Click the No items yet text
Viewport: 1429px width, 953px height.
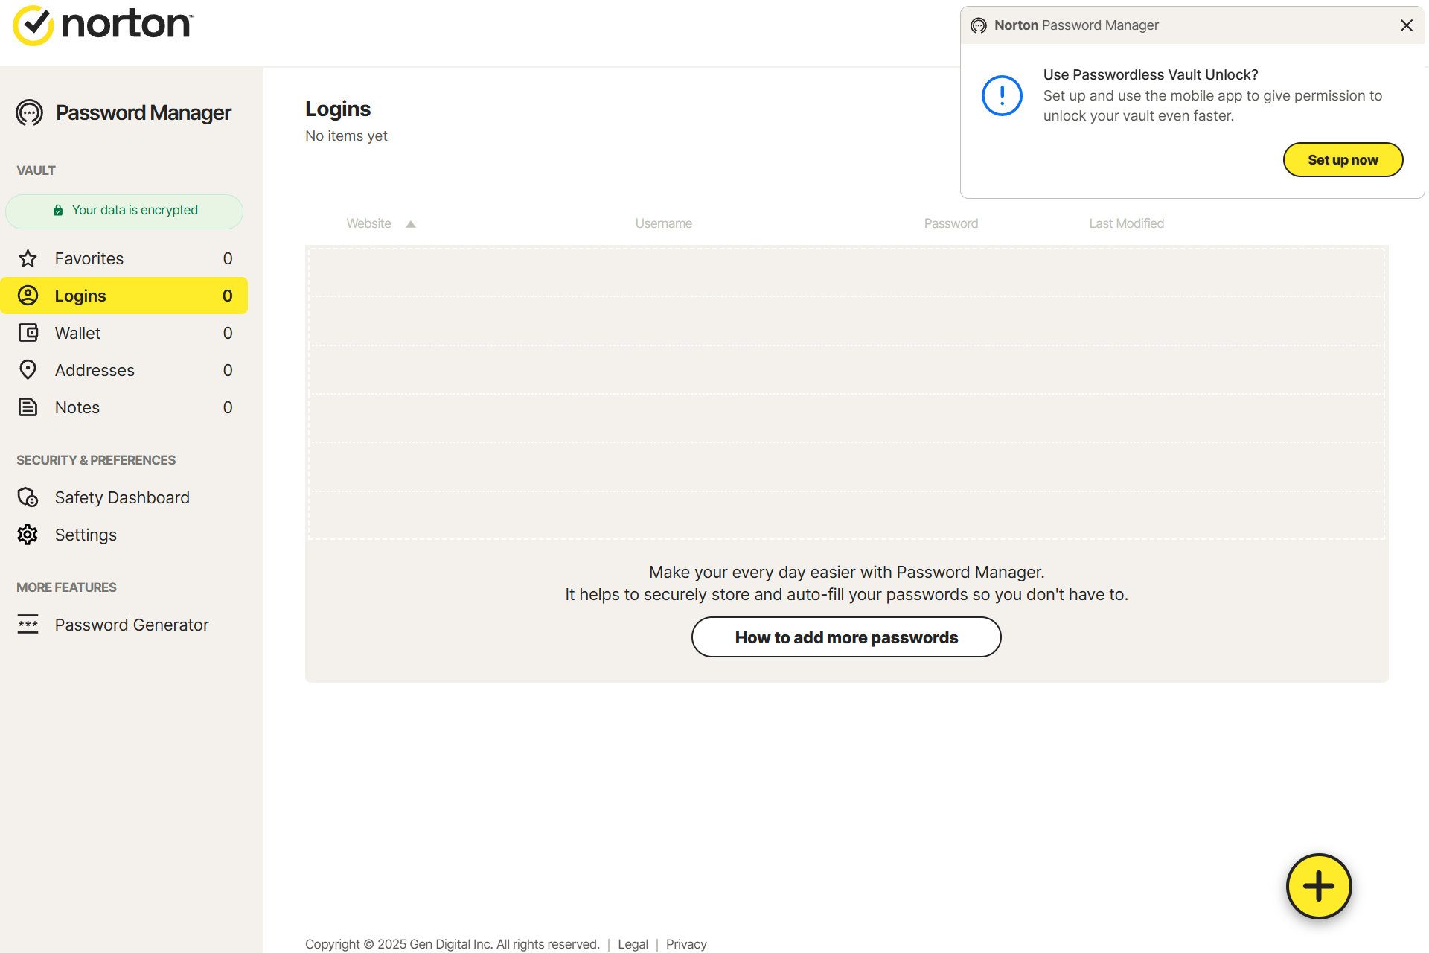tap(346, 136)
